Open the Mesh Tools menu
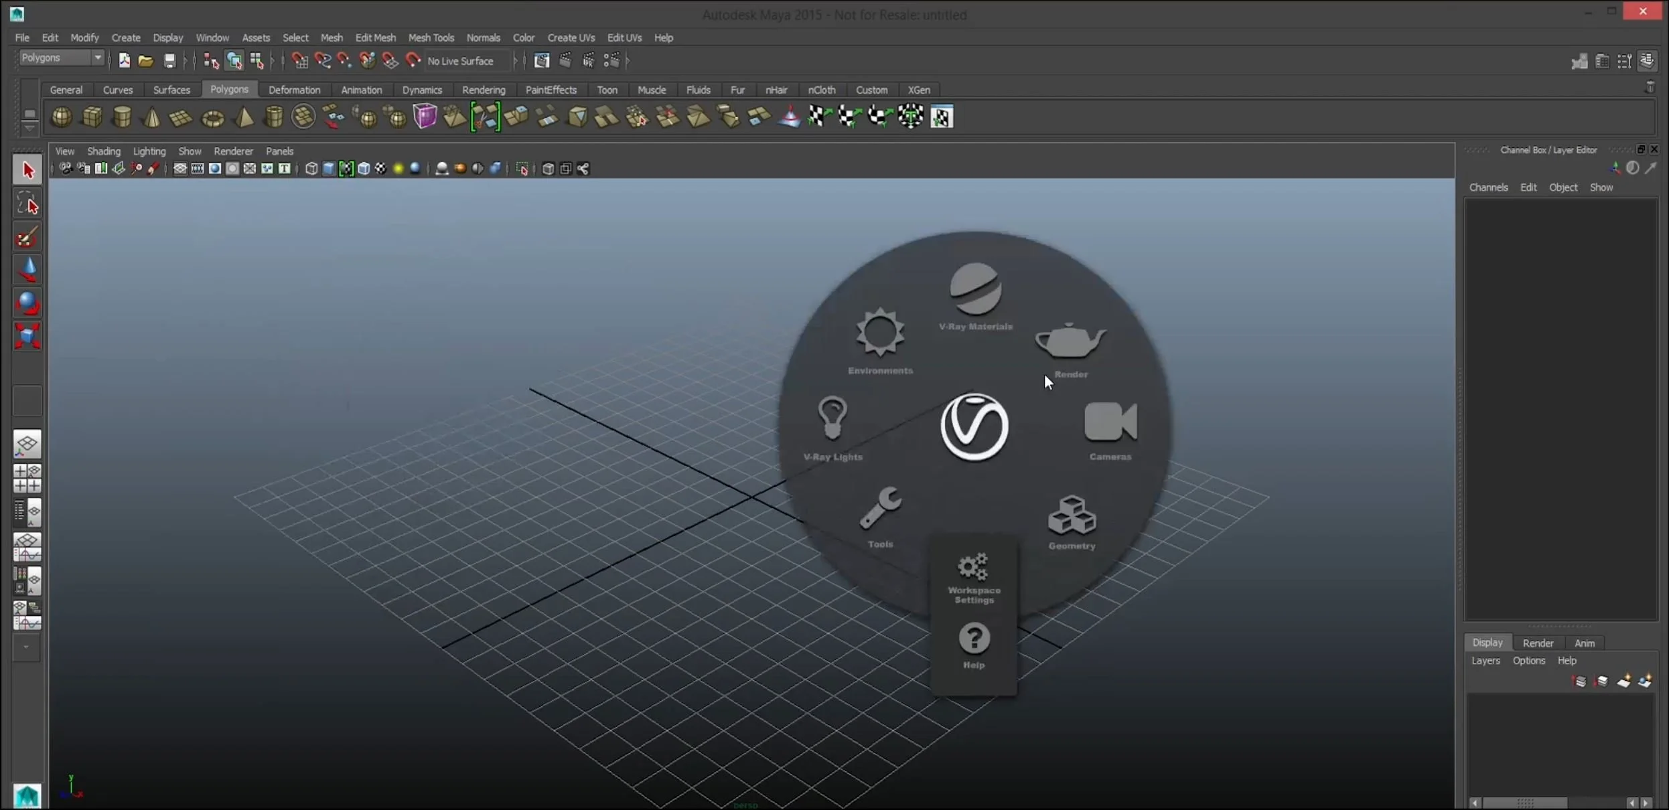 (431, 37)
